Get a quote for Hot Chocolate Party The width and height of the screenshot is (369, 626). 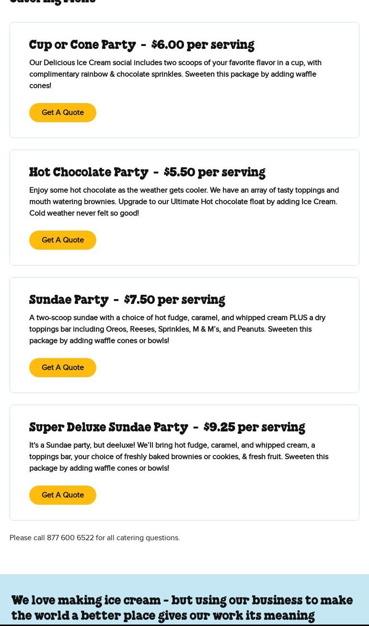pyautogui.click(x=63, y=240)
